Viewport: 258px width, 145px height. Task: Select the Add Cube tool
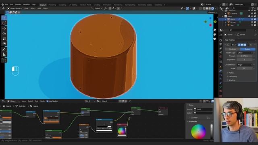[4, 60]
